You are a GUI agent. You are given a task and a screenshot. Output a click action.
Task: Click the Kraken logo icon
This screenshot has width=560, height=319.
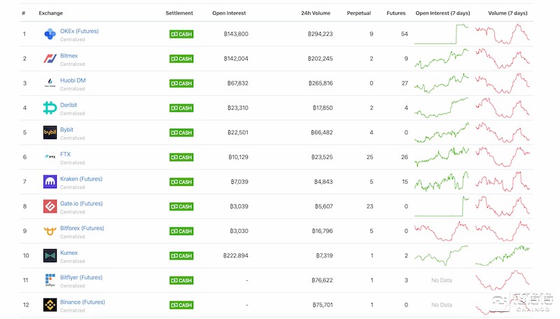tap(50, 182)
